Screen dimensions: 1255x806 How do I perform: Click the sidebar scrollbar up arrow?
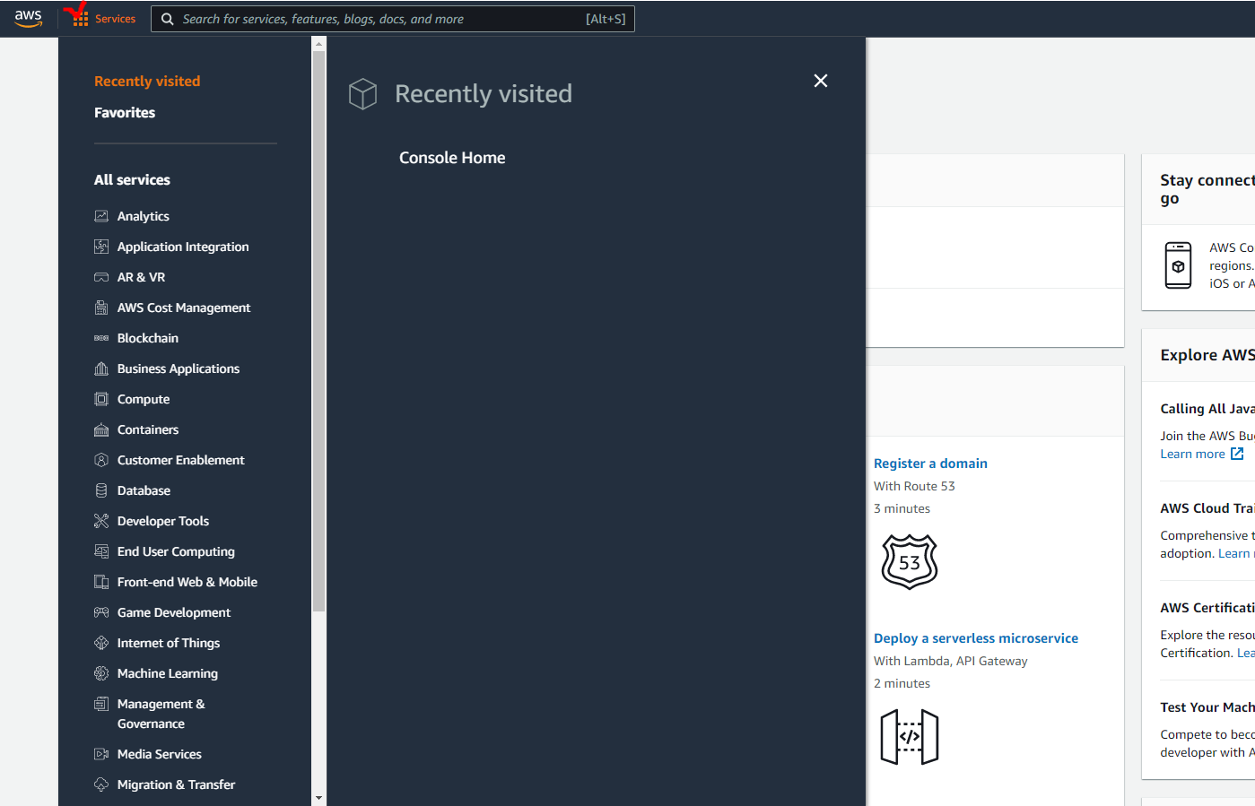pos(318,43)
